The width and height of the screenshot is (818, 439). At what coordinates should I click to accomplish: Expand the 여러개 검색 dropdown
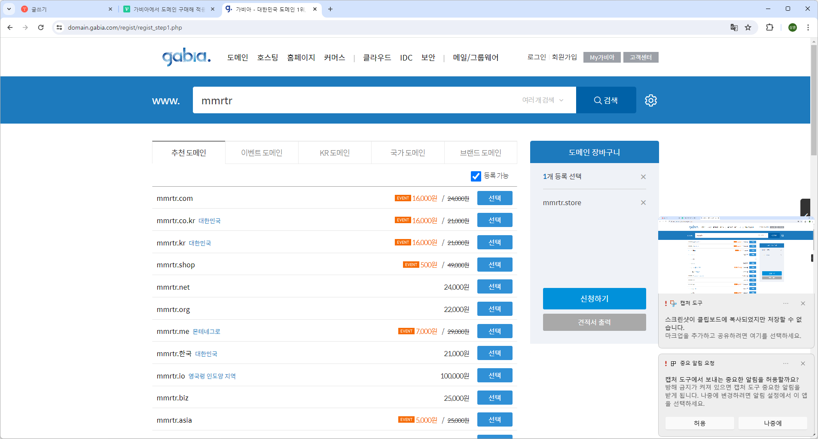coord(543,100)
